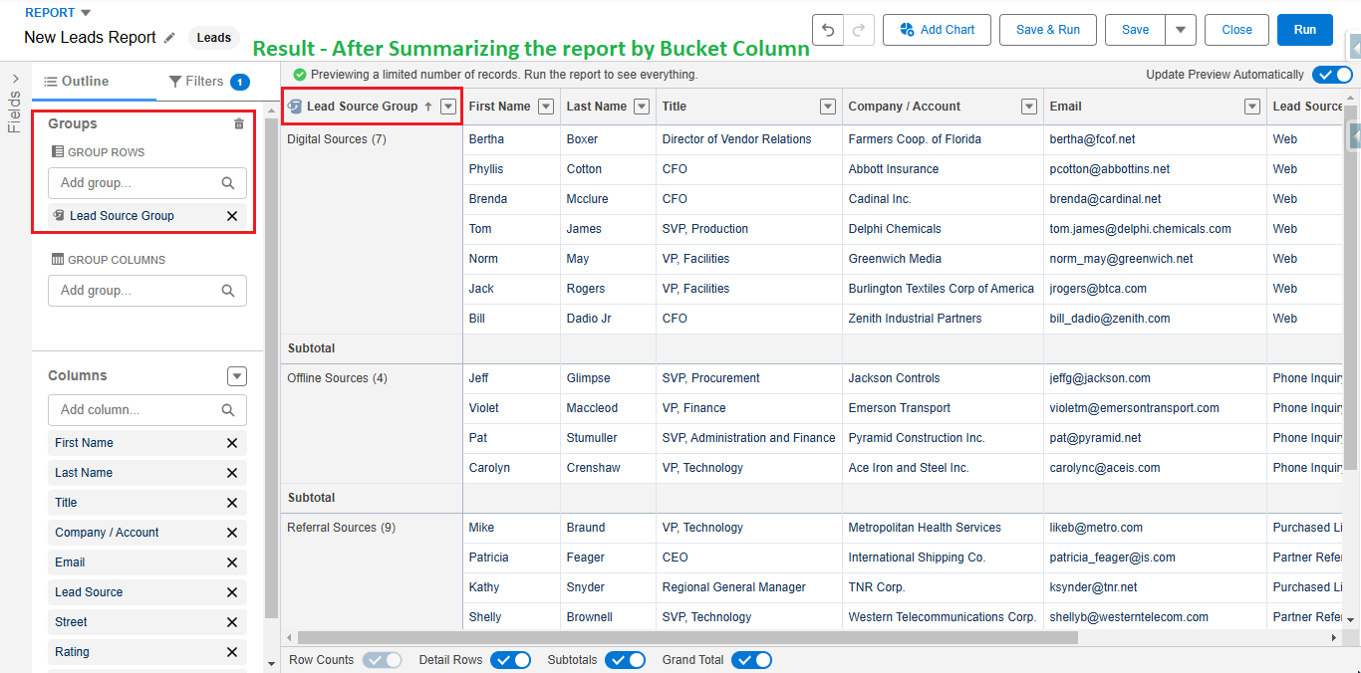Delete all groups with the trash icon

click(x=238, y=123)
